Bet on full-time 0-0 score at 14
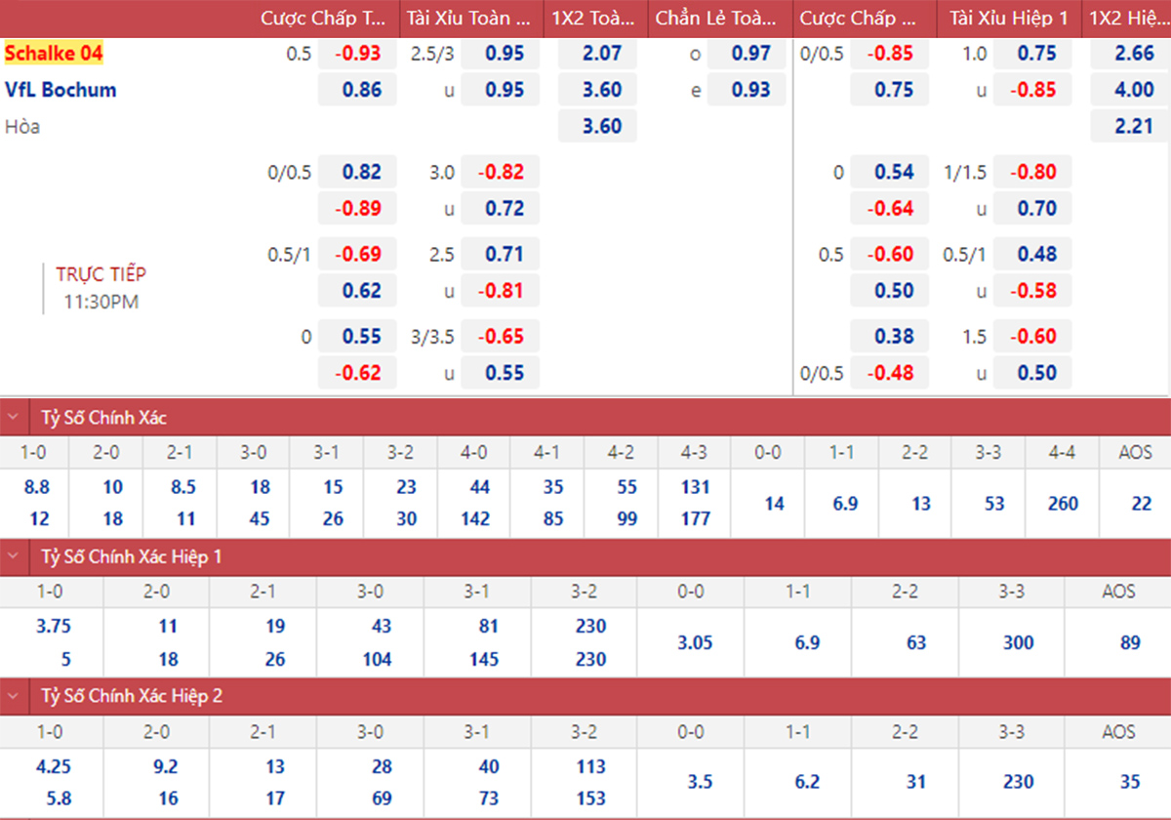Viewport: 1171px width, 820px height. [x=774, y=504]
